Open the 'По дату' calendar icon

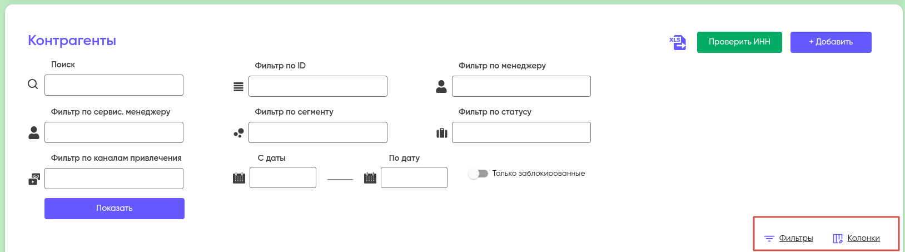[370, 178]
